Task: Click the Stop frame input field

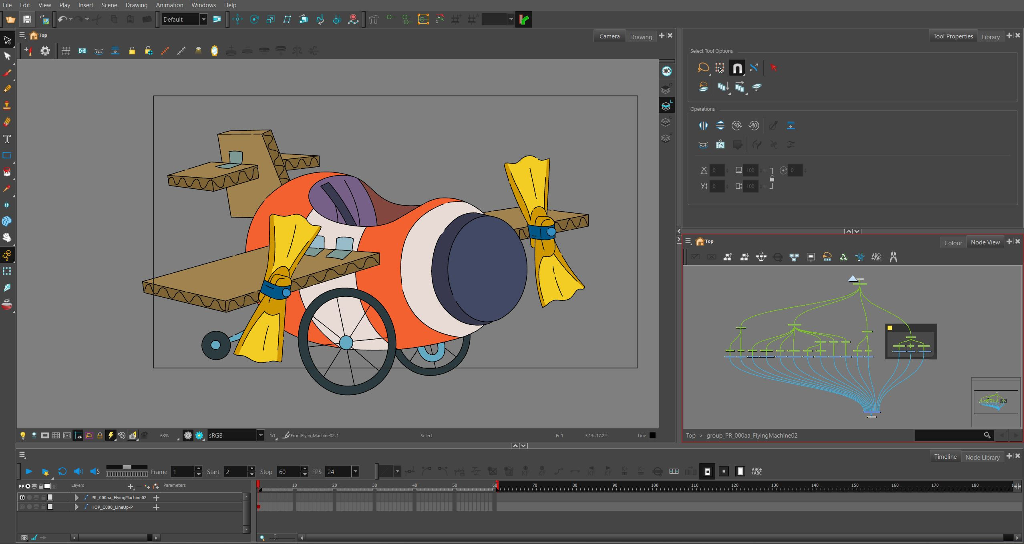Action: point(288,472)
